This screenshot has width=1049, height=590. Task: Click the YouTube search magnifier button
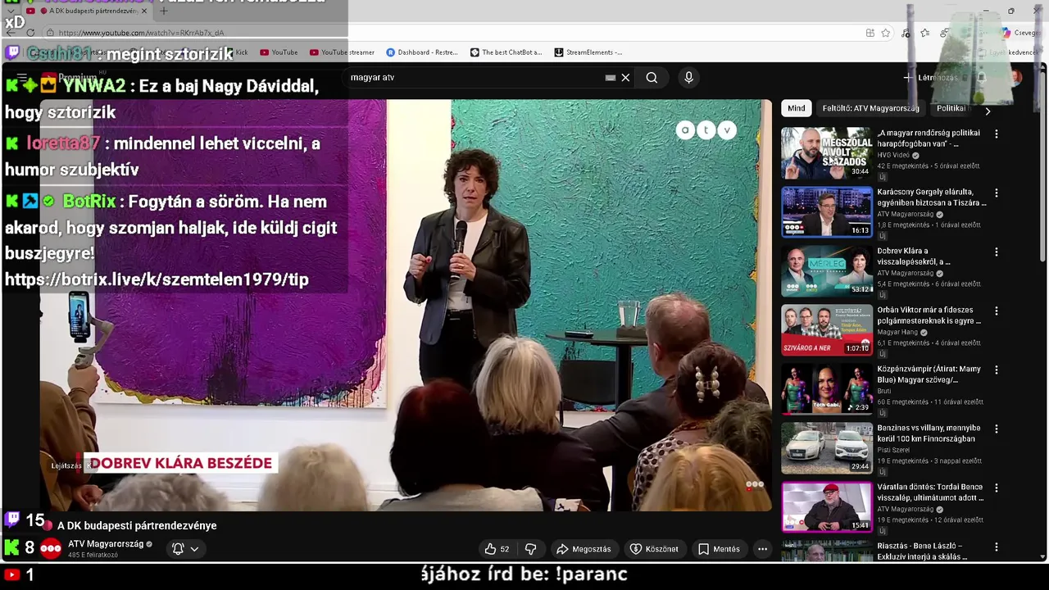tap(652, 77)
